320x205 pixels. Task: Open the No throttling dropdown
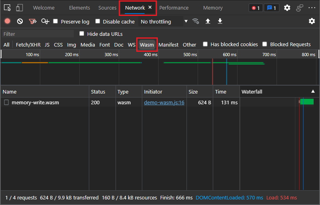click(x=164, y=21)
